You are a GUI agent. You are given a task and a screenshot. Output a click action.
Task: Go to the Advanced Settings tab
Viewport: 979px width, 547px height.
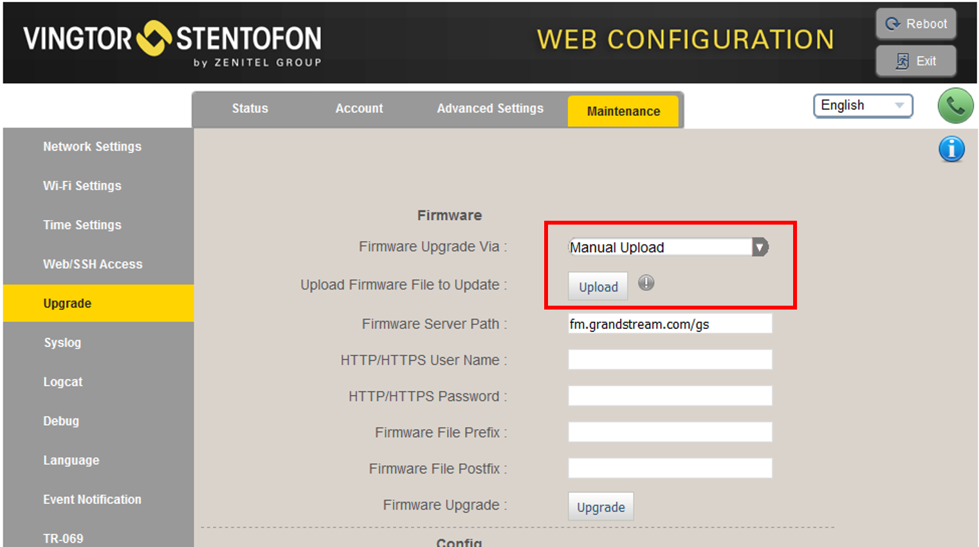point(490,109)
